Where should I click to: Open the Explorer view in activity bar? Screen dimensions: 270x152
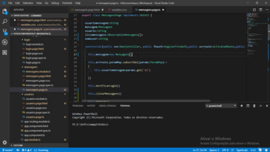click(x=5, y=11)
